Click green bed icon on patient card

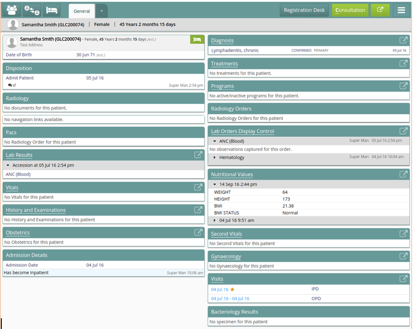coord(197,40)
